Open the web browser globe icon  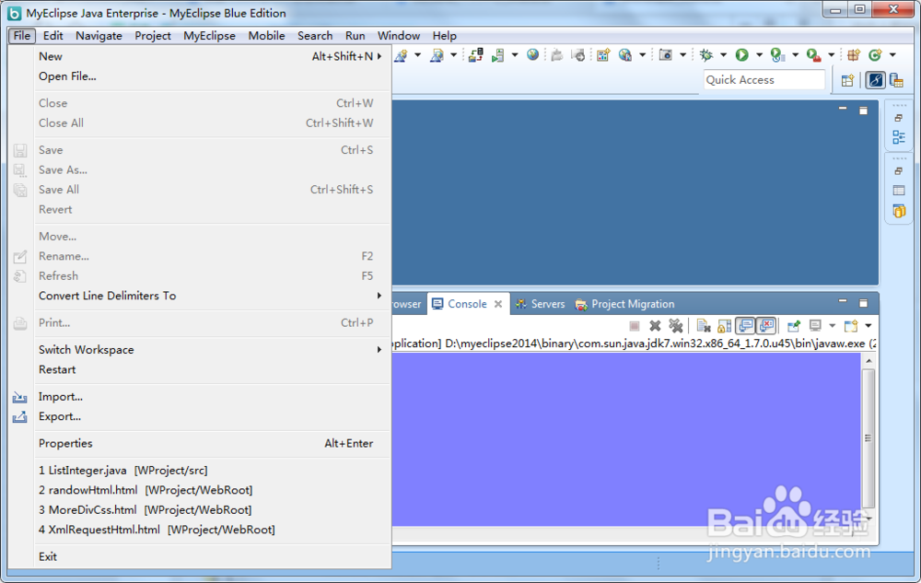click(532, 54)
